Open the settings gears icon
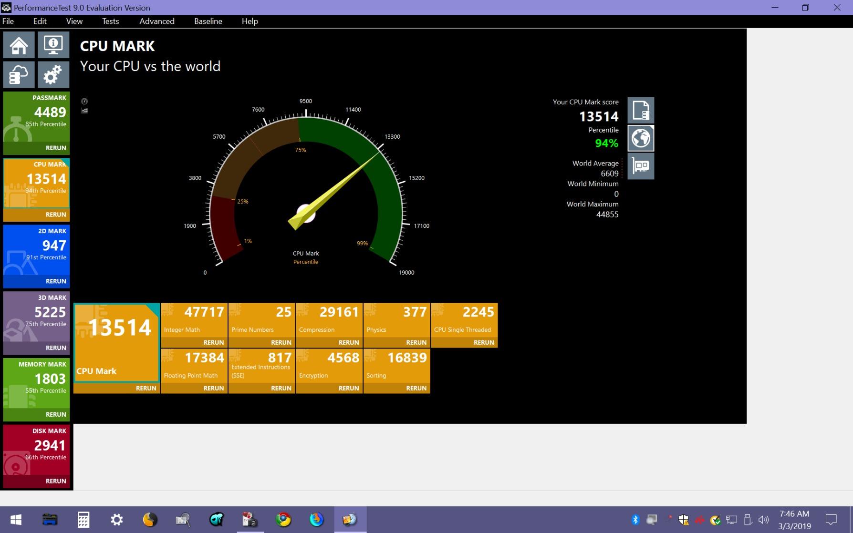 [x=53, y=75]
